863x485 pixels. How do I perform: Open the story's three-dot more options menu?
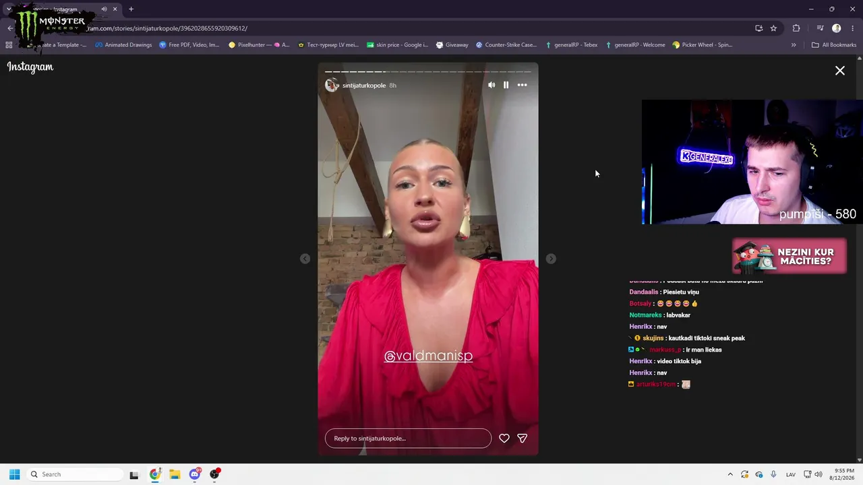click(x=522, y=85)
